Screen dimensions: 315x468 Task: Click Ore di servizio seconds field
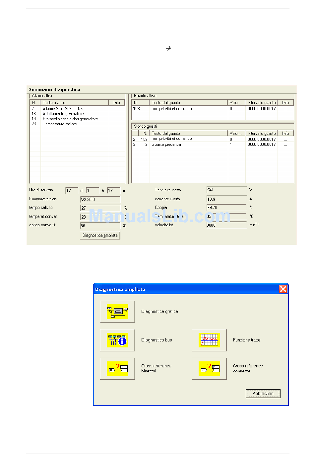pyautogui.click(x=114, y=191)
